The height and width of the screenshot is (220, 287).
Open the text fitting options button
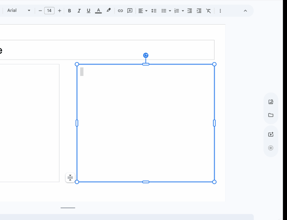(70, 178)
